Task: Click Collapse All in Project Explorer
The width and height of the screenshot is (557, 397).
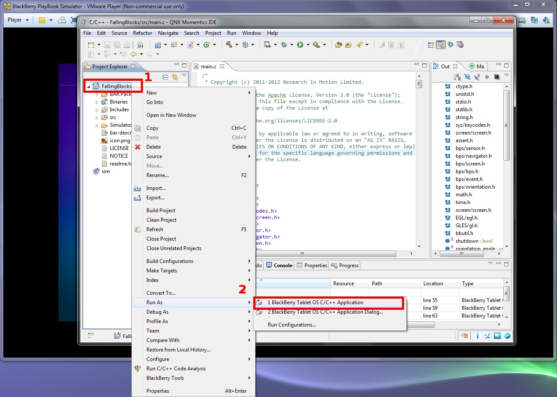Action: point(165,77)
